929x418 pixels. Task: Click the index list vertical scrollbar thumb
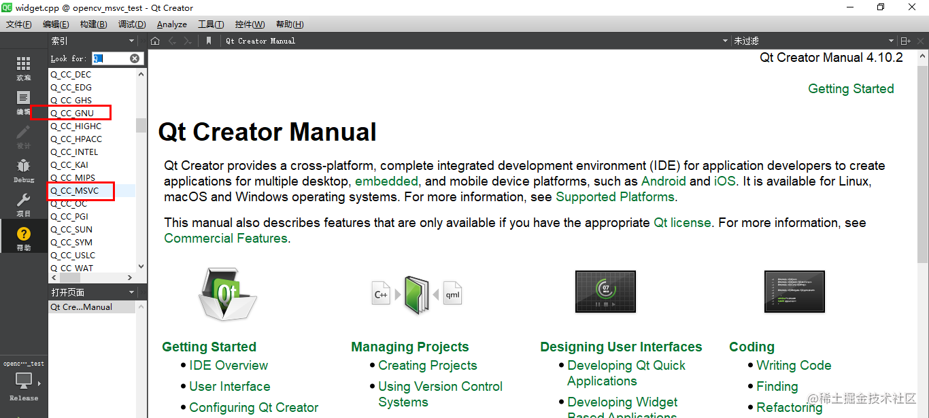141,125
